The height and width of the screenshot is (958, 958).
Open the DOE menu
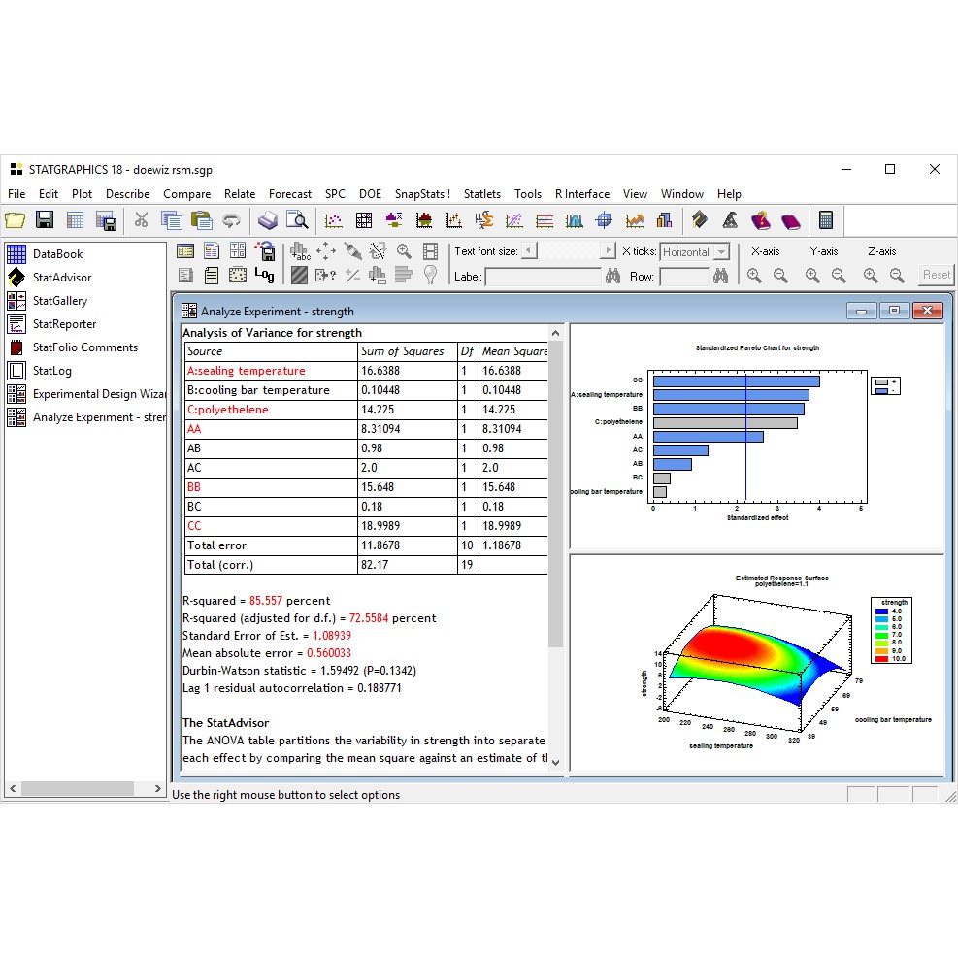point(370,194)
